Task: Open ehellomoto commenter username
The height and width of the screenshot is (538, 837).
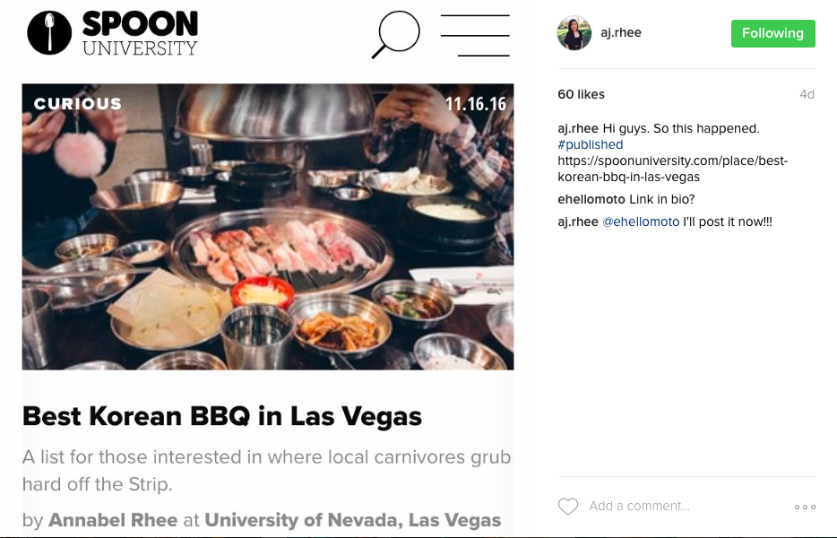Action: click(x=591, y=199)
